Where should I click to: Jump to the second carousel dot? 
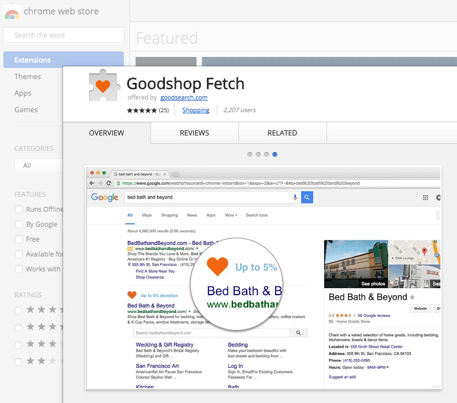point(258,154)
